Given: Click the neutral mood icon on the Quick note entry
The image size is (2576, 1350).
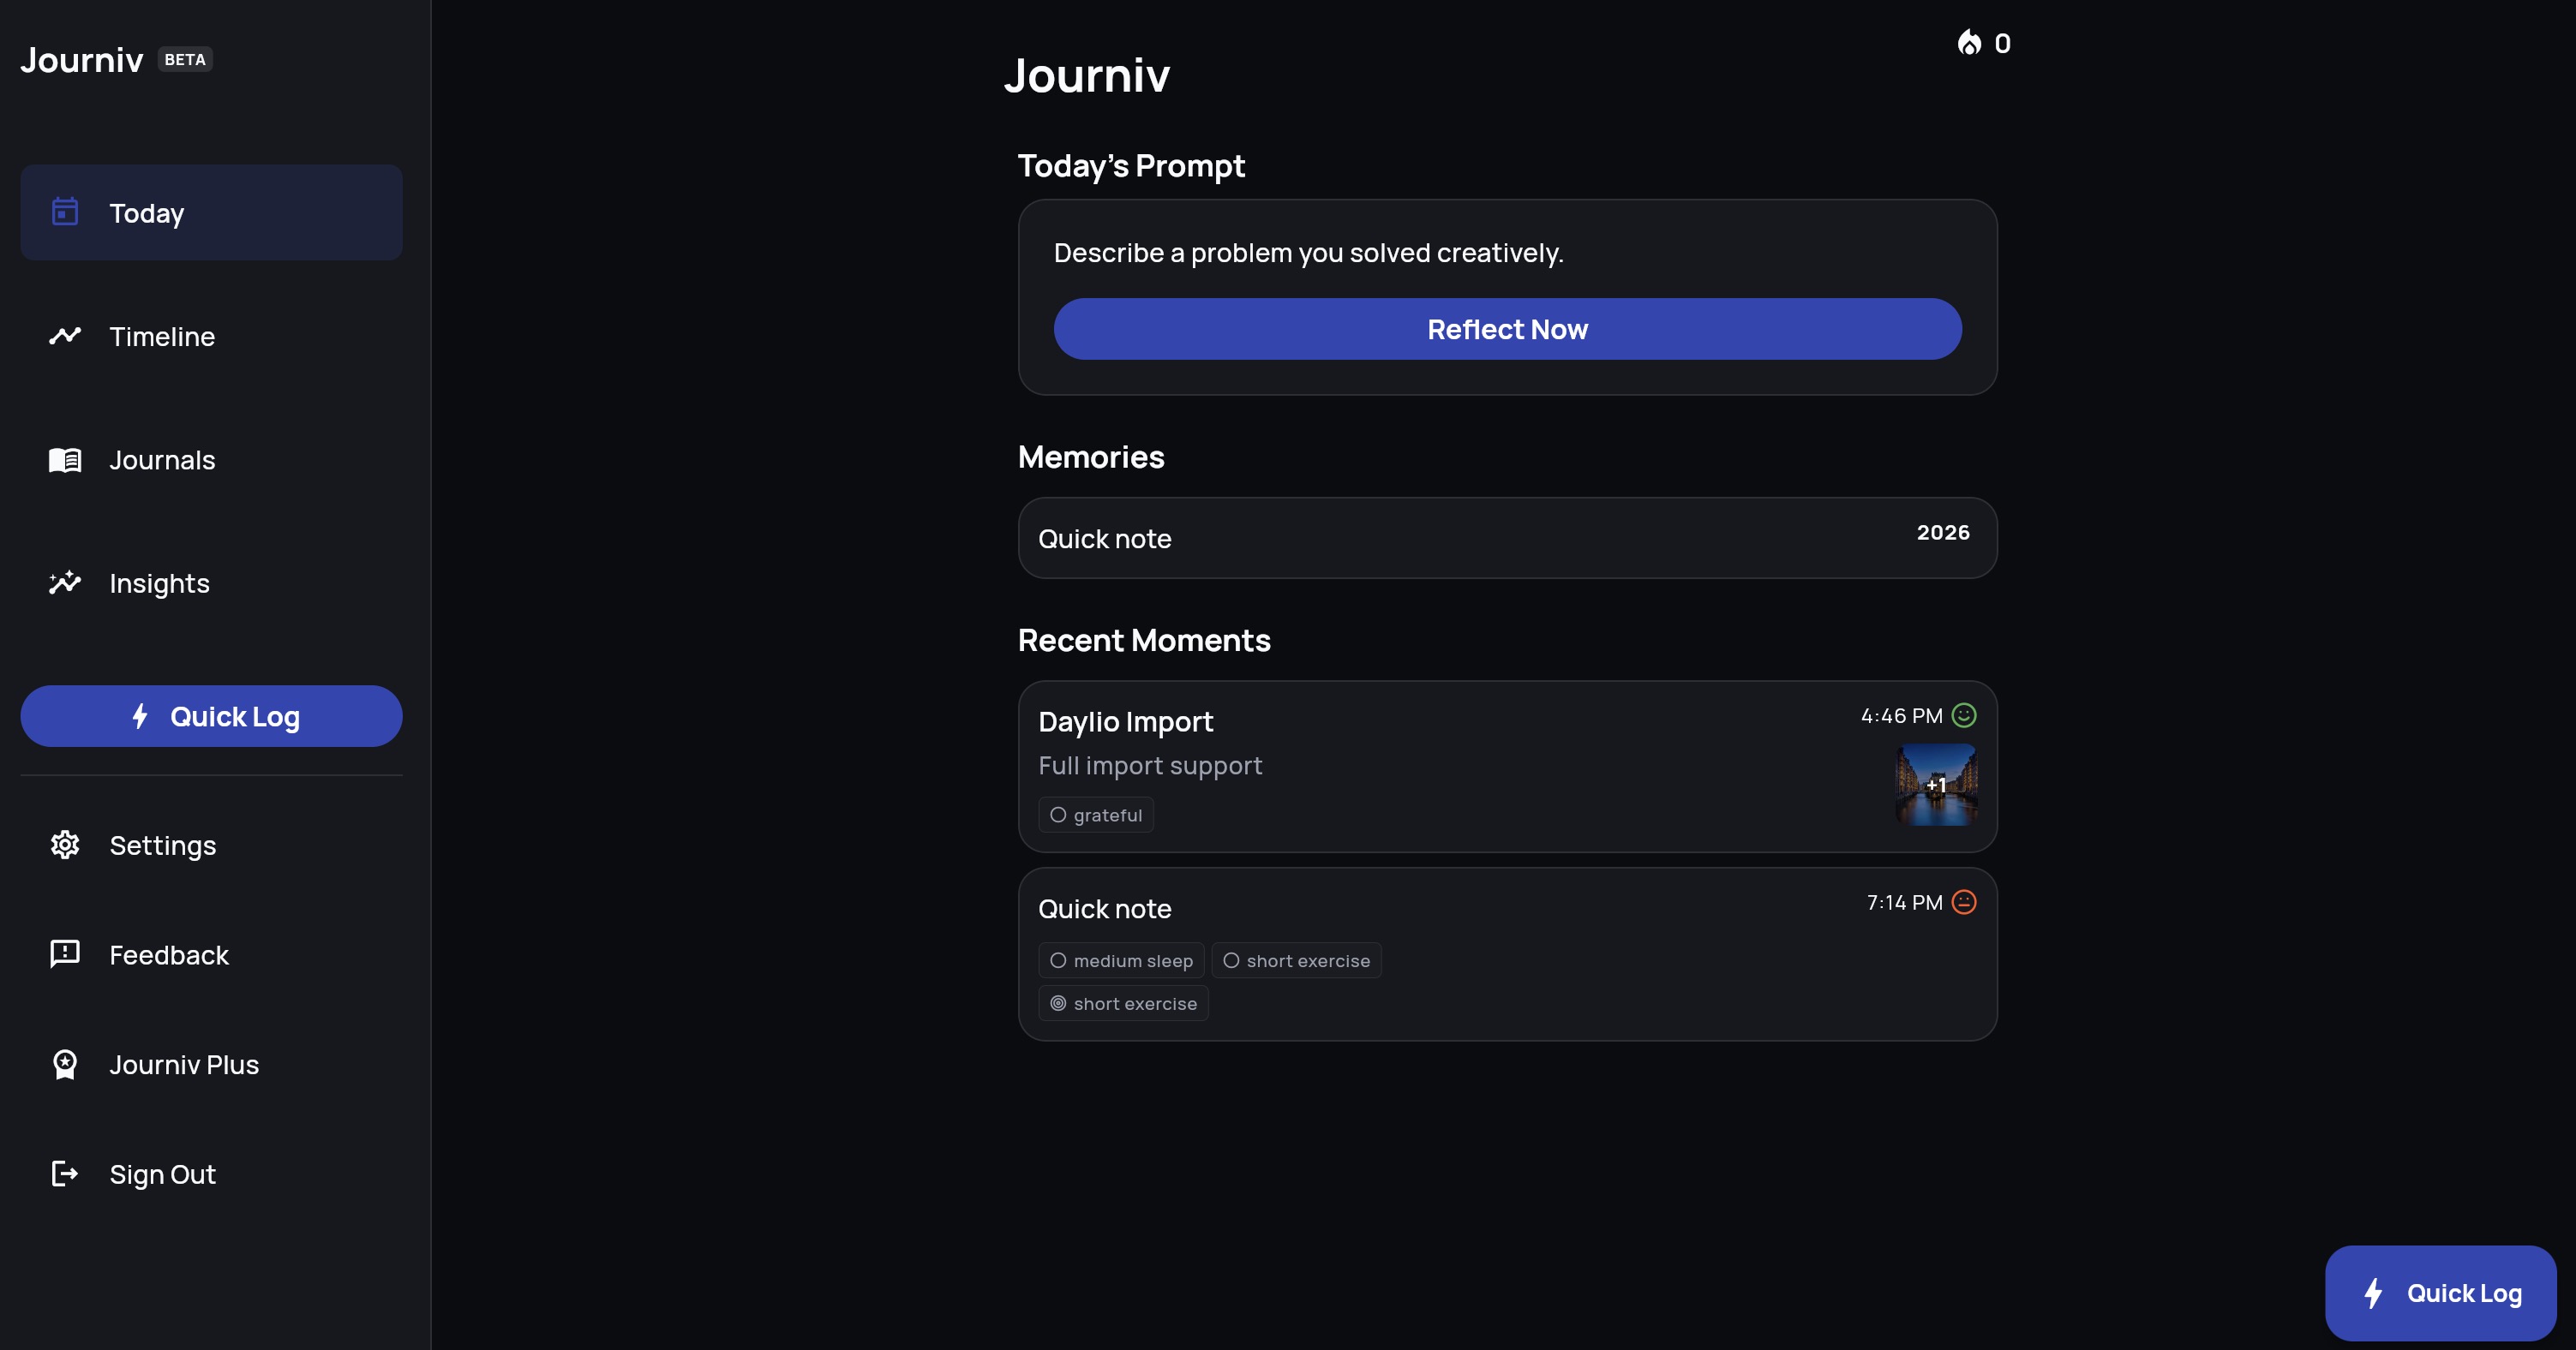Looking at the screenshot, I should tap(1962, 901).
